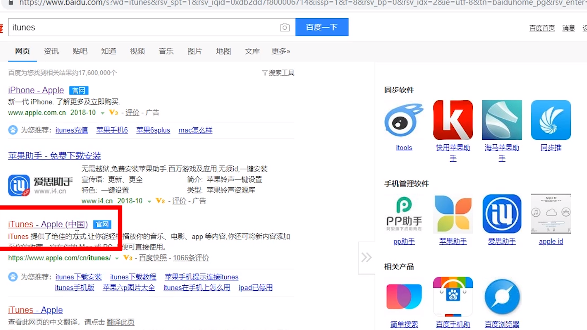This screenshot has height=330, width=587.
Task: Open the itools app icon
Action: click(404, 120)
